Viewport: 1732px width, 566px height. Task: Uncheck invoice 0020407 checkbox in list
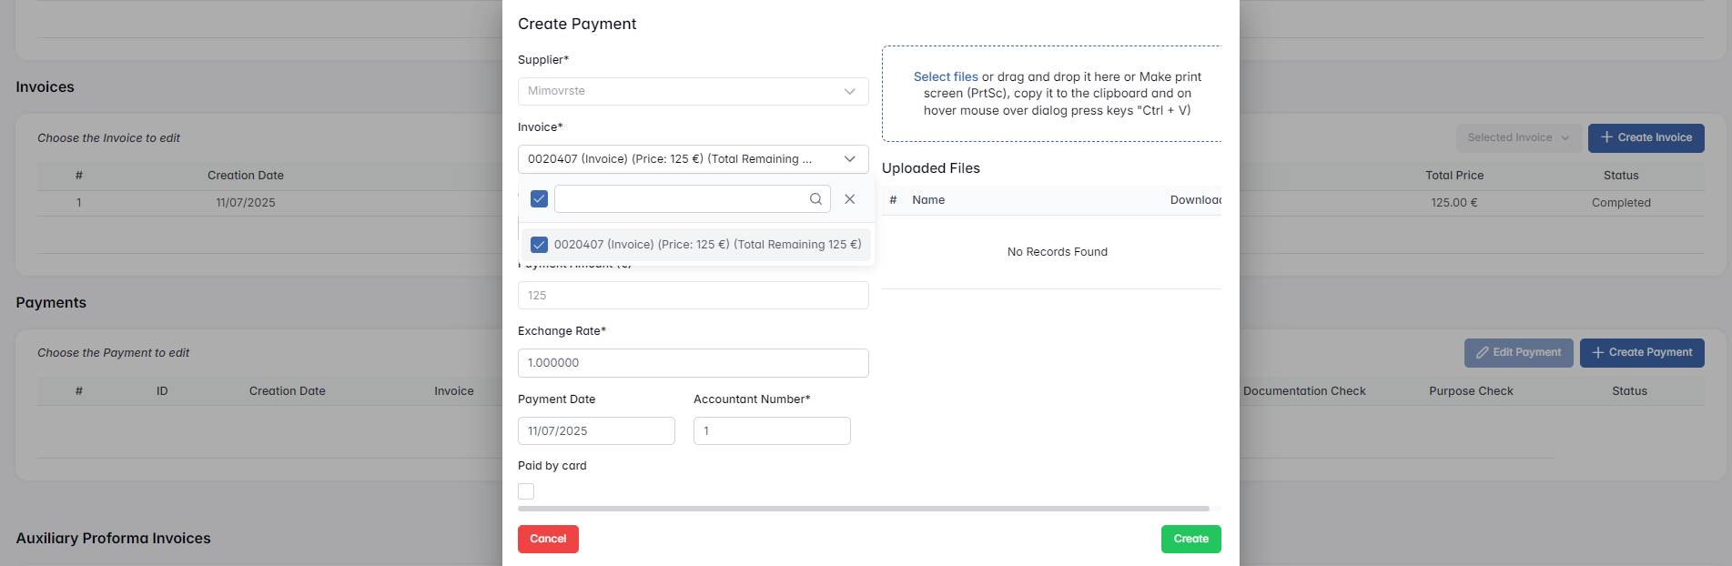coord(539,245)
